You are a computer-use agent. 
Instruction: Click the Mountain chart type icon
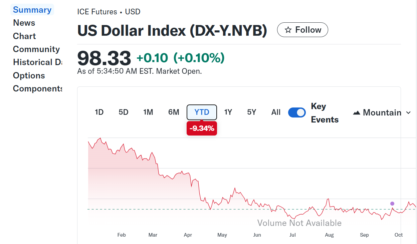(357, 113)
